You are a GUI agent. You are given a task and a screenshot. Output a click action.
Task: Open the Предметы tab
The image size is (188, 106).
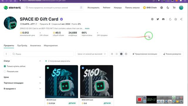[x=9, y=46]
